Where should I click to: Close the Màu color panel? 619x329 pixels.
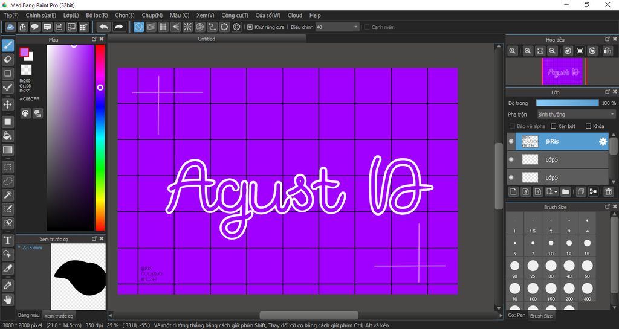click(x=102, y=39)
